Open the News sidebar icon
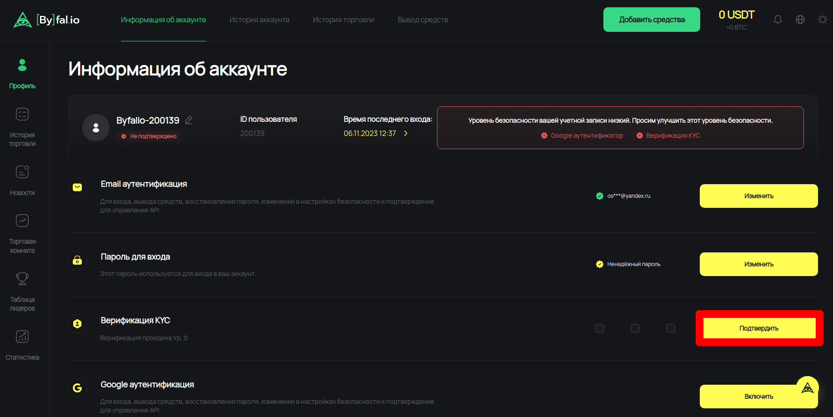This screenshot has width=833, height=417. [x=22, y=172]
